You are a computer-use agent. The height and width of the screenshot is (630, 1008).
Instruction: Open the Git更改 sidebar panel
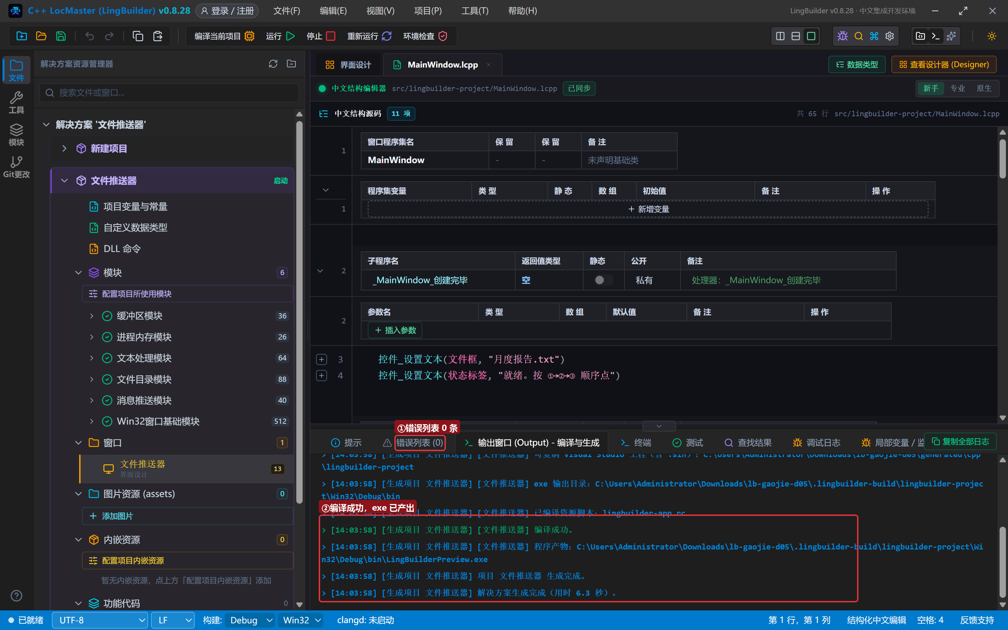(x=16, y=167)
